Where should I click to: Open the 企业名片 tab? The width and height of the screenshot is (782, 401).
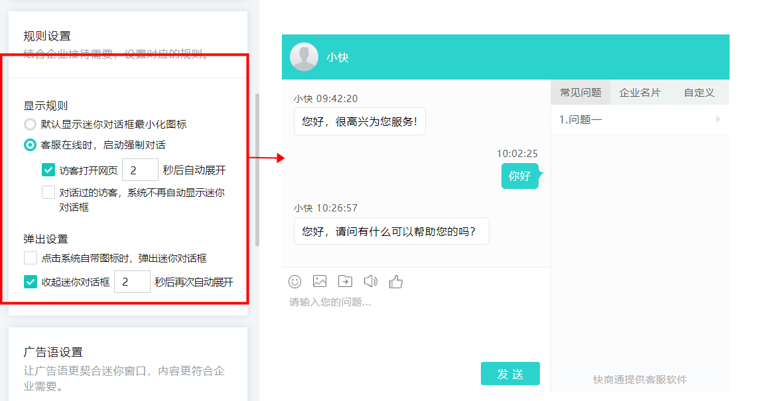tap(639, 93)
